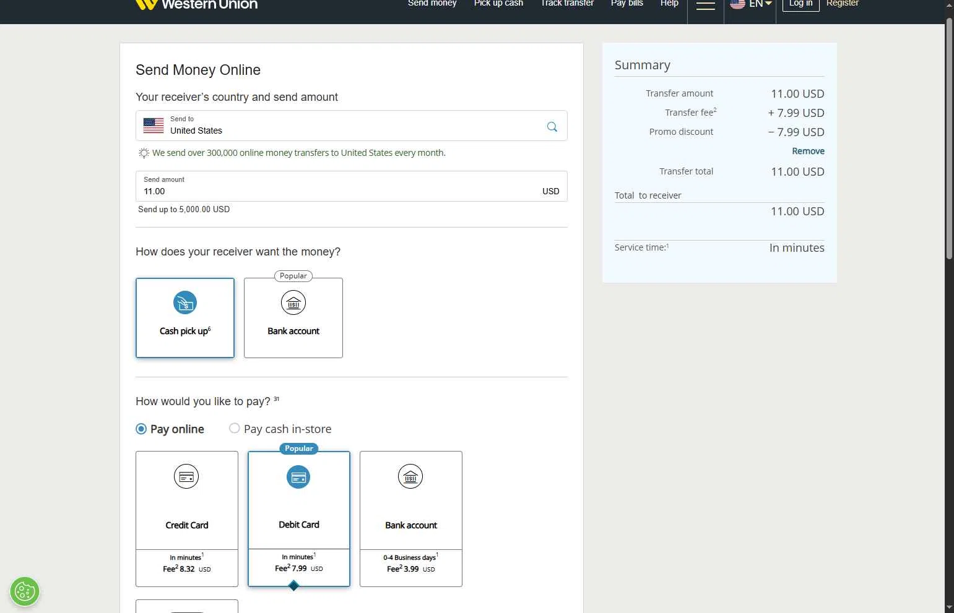
Task: Click the Summary heading
Action: pyautogui.click(x=643, y=65)
